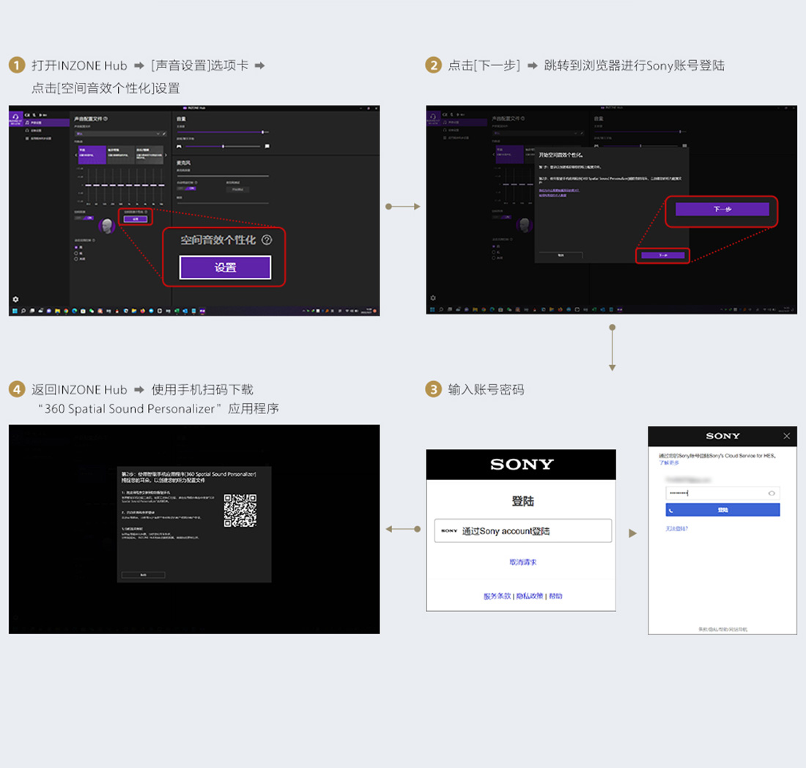806x768 pixels.
Task: Click the game controller icon in step 1 volume panel
Action: [179, 147]
